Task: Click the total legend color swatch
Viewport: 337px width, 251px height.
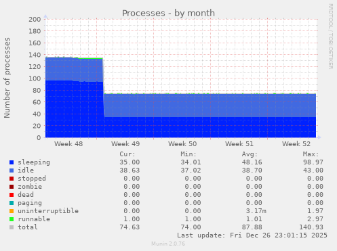Action: click(12, 227)
